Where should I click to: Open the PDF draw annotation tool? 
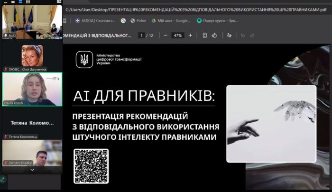click(230, 36)
